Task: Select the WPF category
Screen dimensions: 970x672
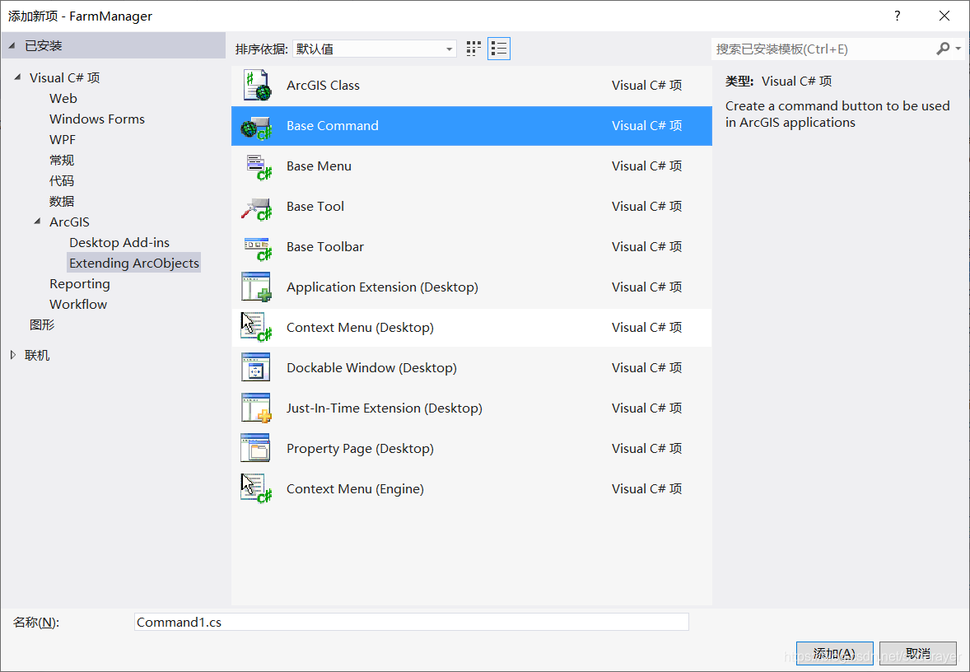Action: click(63, 140)
